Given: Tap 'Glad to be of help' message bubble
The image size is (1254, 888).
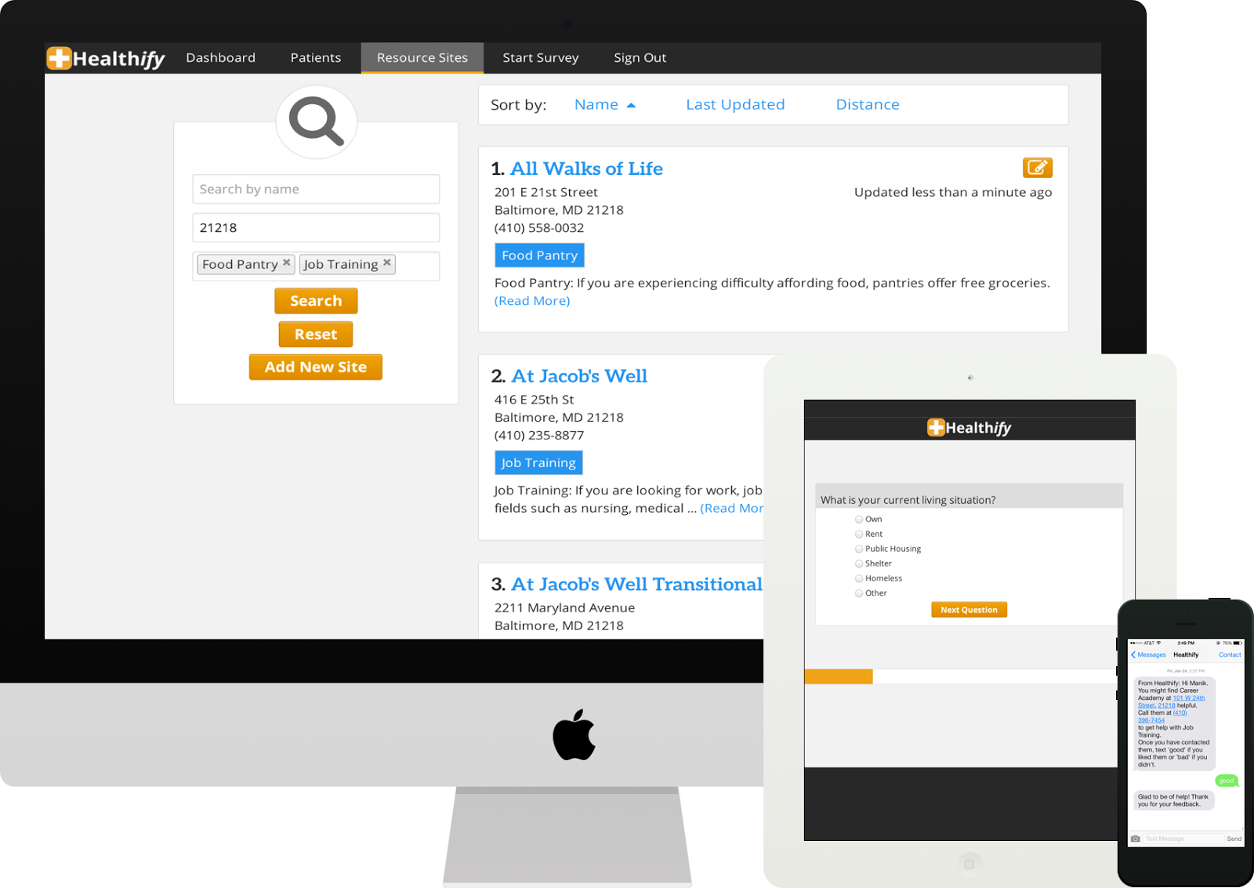Looking at the screenshot, I should pos(1173,800).
